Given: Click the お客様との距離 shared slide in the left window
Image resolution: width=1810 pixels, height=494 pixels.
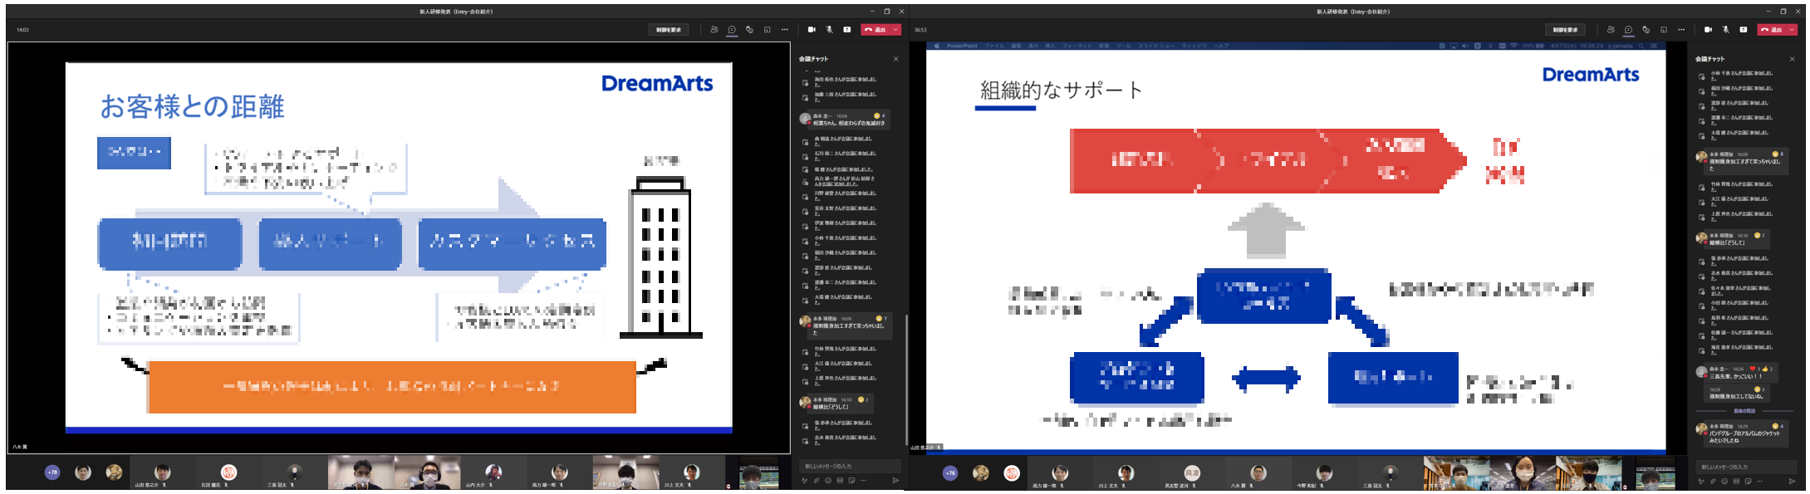Looking at the screenshot, I should pos(399,247).
